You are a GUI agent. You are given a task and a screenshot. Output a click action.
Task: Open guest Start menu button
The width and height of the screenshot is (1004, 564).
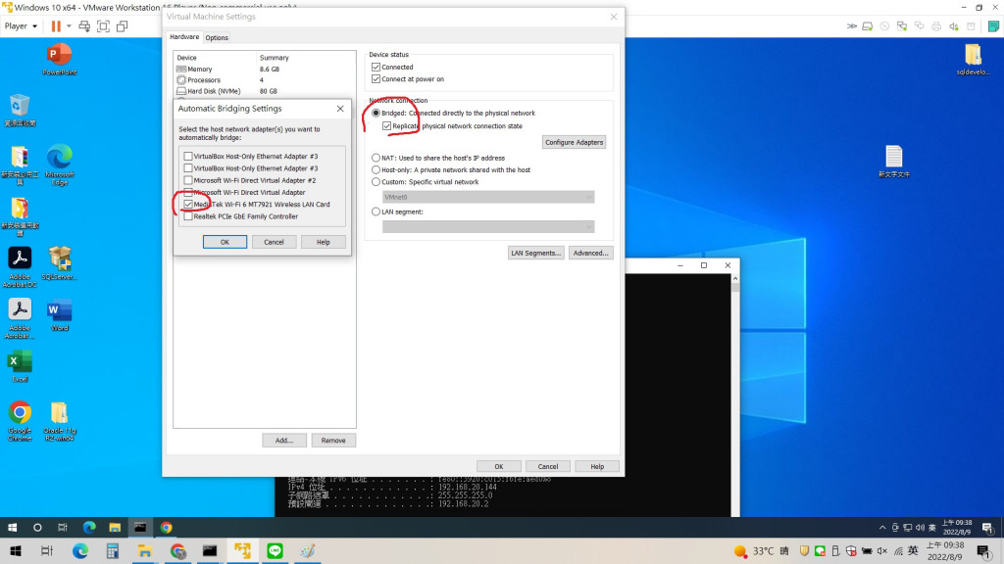point(12,528)
